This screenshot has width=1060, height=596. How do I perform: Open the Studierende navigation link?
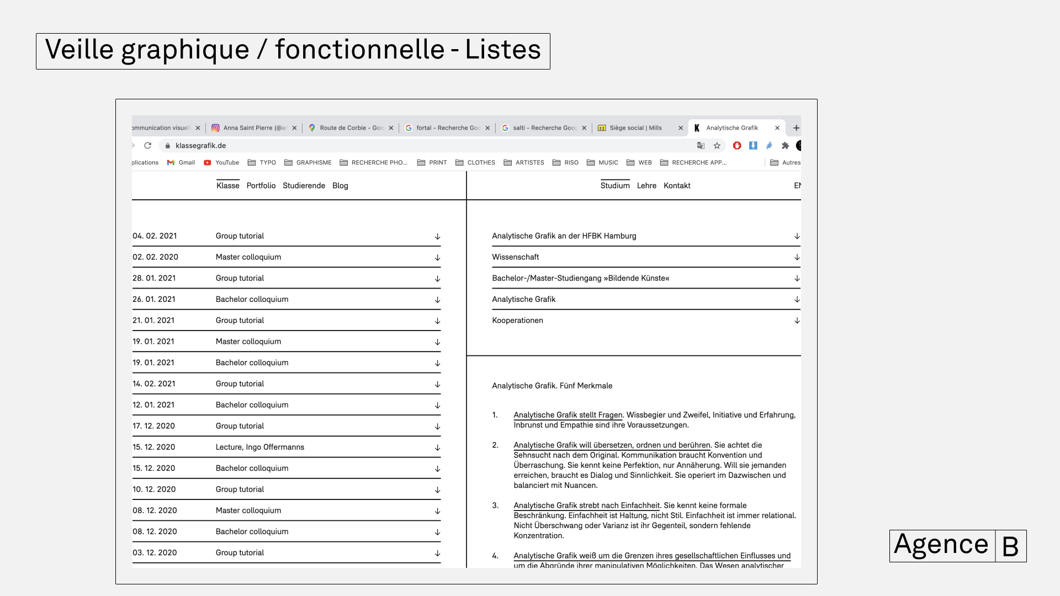click(x=304, y=186)
